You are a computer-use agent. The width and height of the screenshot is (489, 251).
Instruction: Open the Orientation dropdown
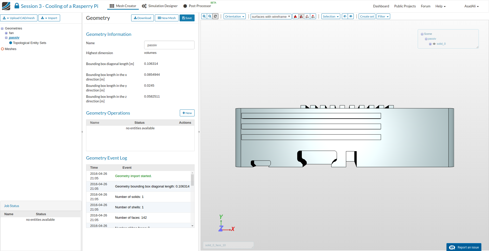click(235, 17)
